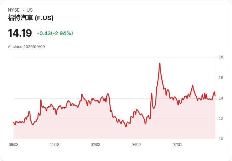This screenshot has height=161, width=232.
Task: Click the 12 value on the y-axis
Action: tap(221, 119)
